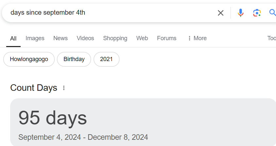Open the Forums tab
This screenshot has height=146, width=276.
(167, 38)
